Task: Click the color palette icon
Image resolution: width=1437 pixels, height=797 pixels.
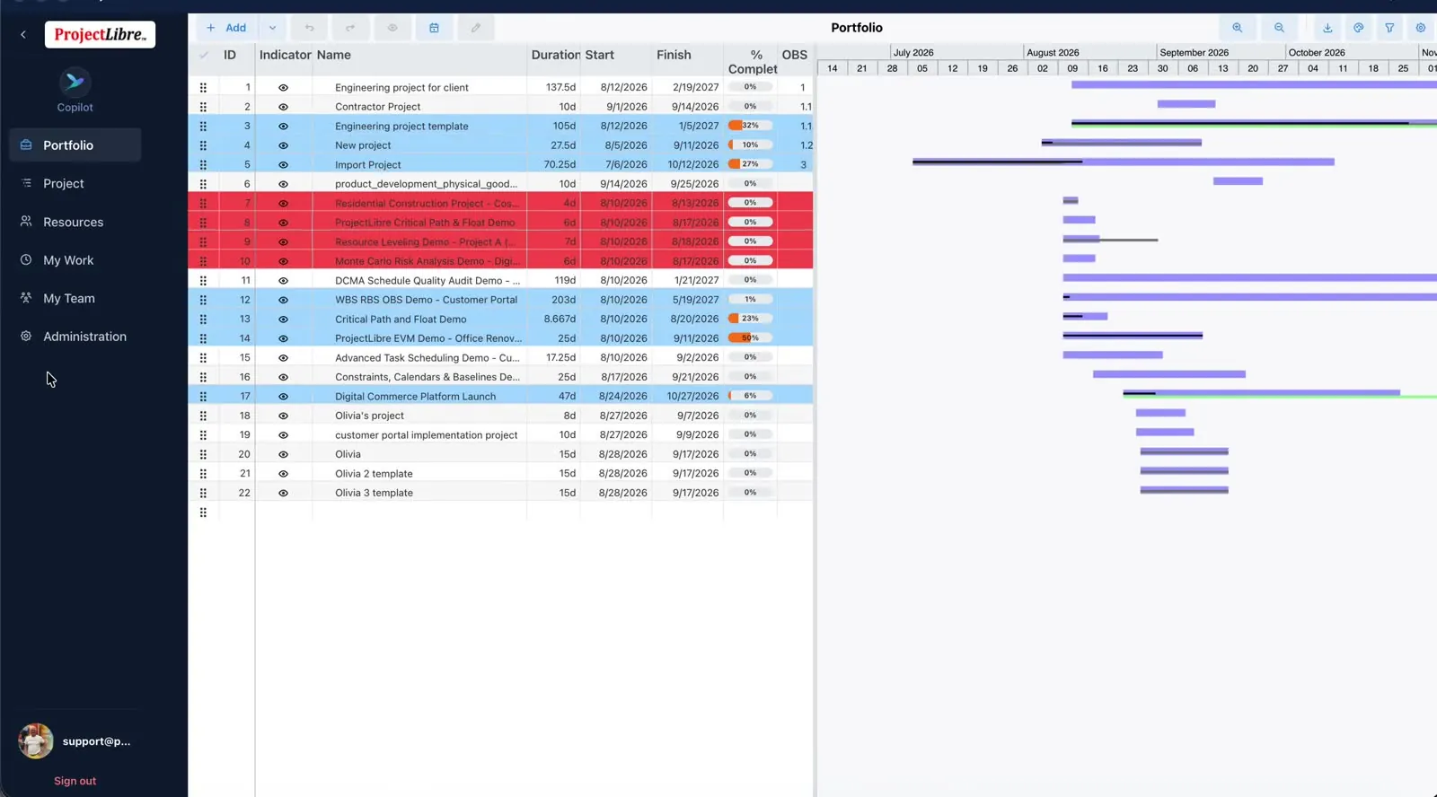Action: pos(1359,28)
